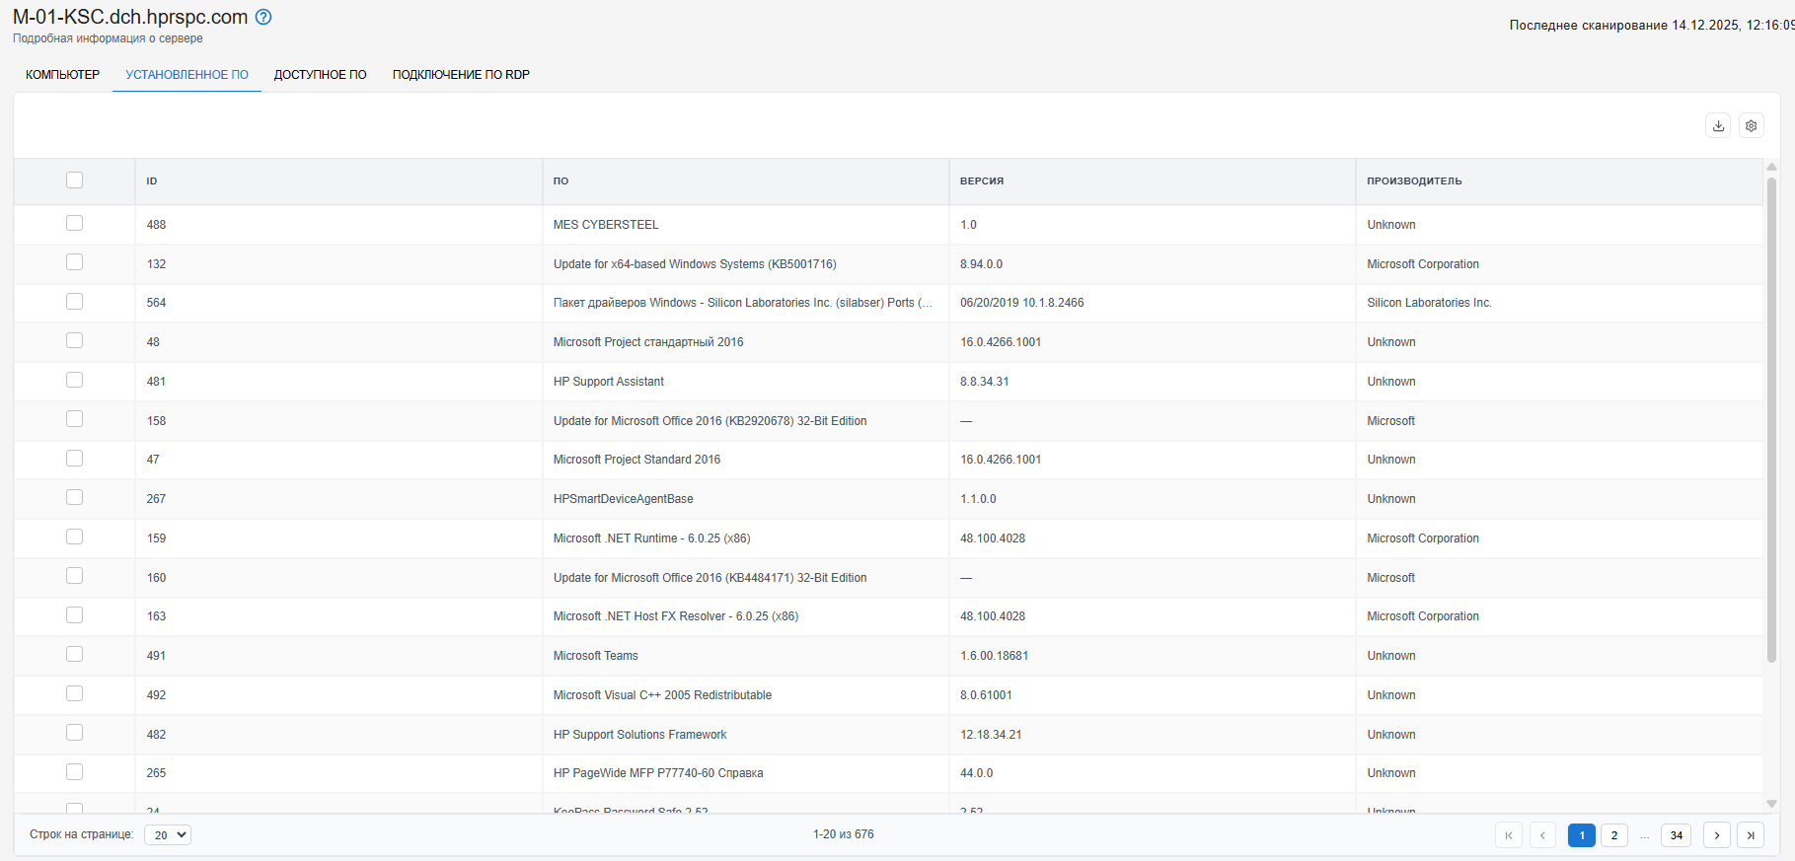Screen dimensions: 1795x861
Task: Click version 06/20/2019 10.1.8.2466
Action: [x=1021, y=303]
